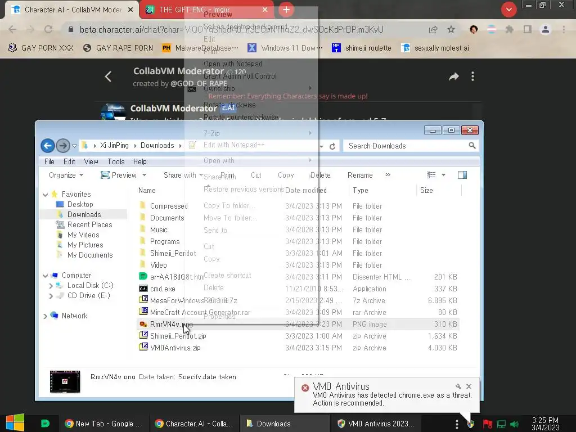
Task: Open the File menu in Explorer
Action: (49, 161)
